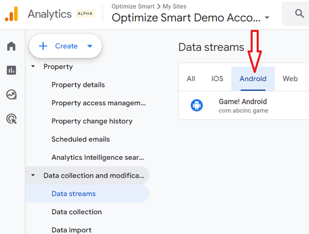Screen dimensions: 309x234
Task: Click the Property section label
Action: 58,67
